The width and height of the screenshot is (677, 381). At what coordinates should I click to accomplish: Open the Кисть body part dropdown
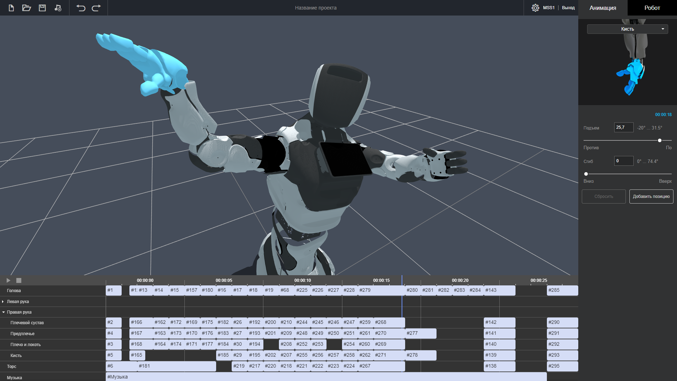[627, 29]
